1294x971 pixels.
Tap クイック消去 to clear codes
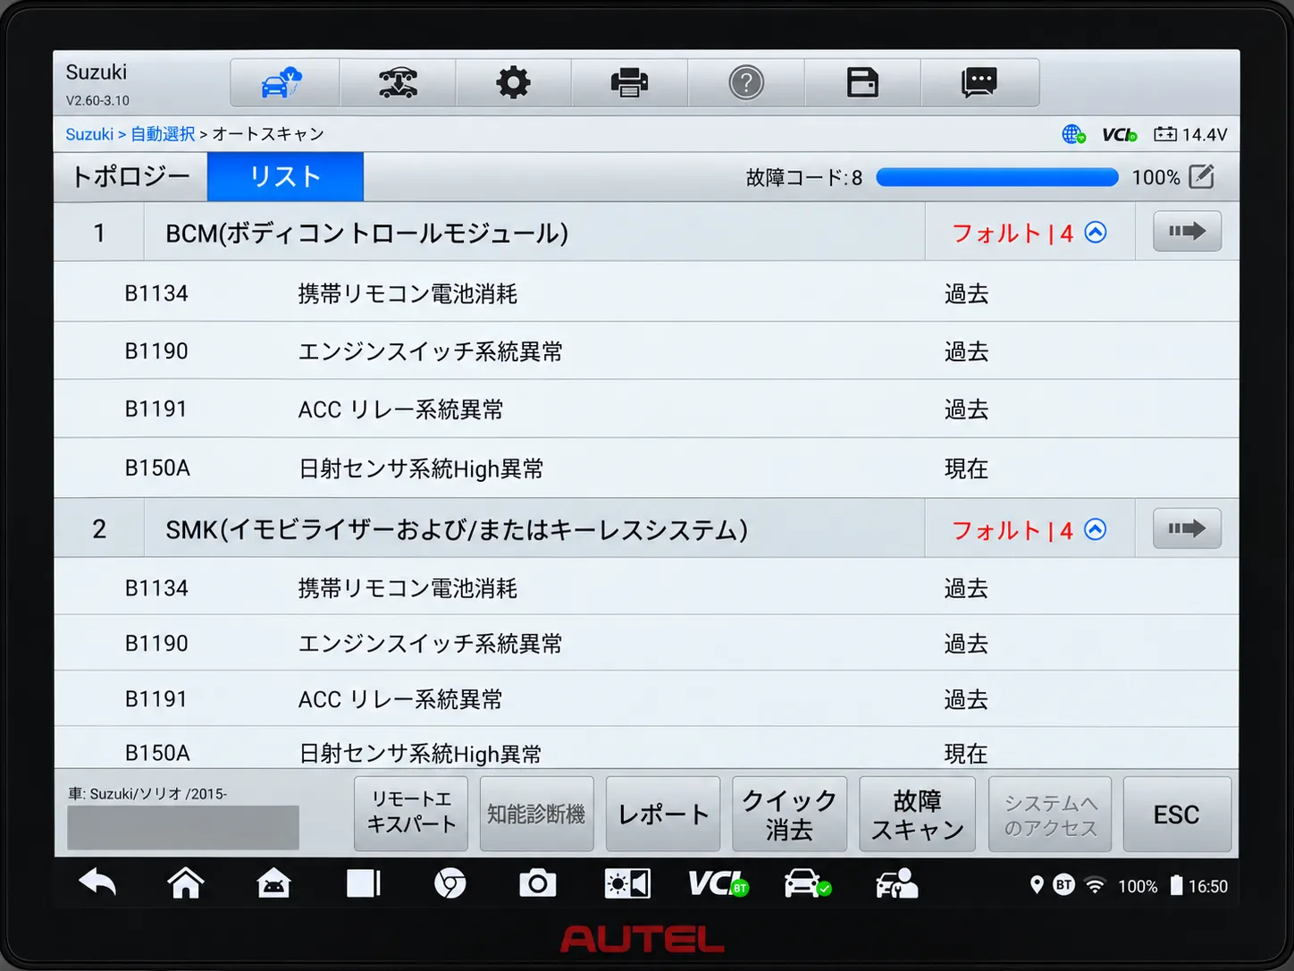click(789, 814)
